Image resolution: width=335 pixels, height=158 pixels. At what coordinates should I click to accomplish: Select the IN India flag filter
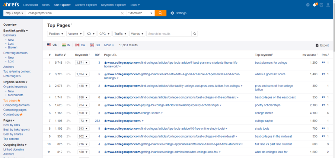point(66,45)
